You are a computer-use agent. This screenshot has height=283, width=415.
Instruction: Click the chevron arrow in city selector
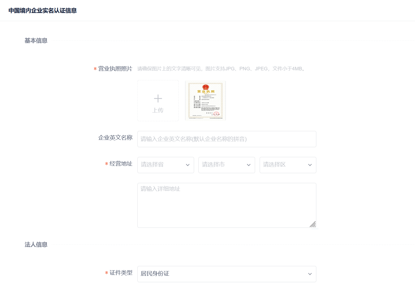coord(249,165)
